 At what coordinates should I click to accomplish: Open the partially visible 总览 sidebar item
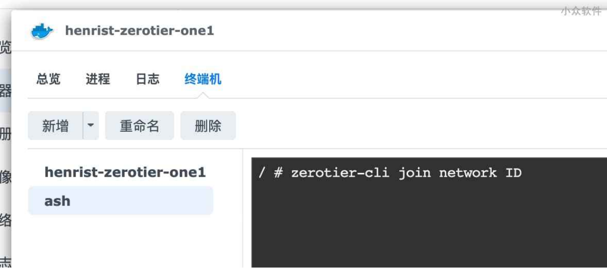click(x=5, y=48)
